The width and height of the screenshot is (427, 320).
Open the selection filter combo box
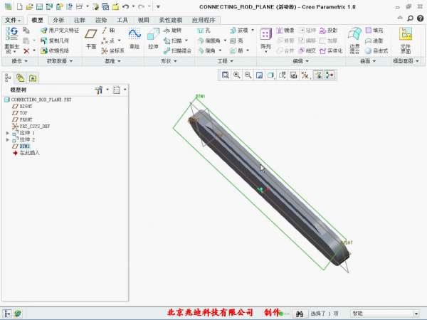click(385, 314)
